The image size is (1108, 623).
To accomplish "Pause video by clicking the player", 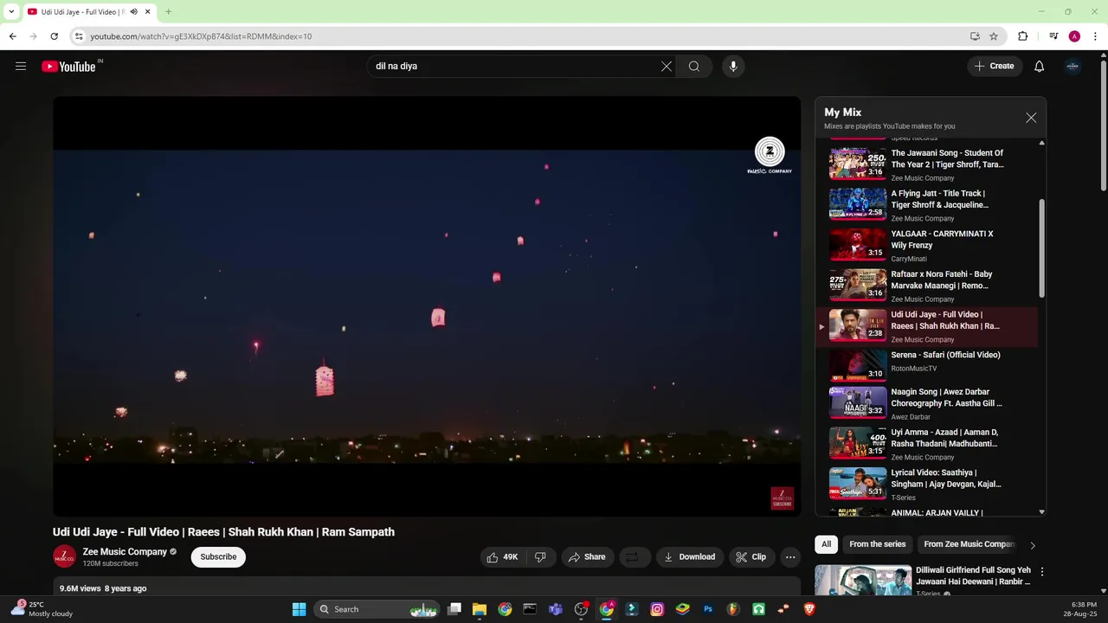I will pyautogui.click(x=427, y=306).
